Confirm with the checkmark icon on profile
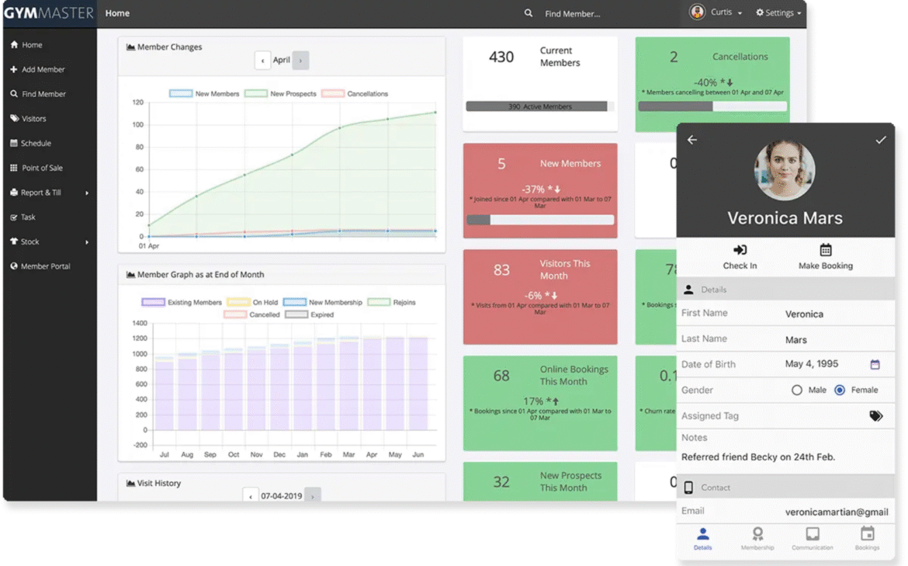908x566 pixels. coord(880,140)
